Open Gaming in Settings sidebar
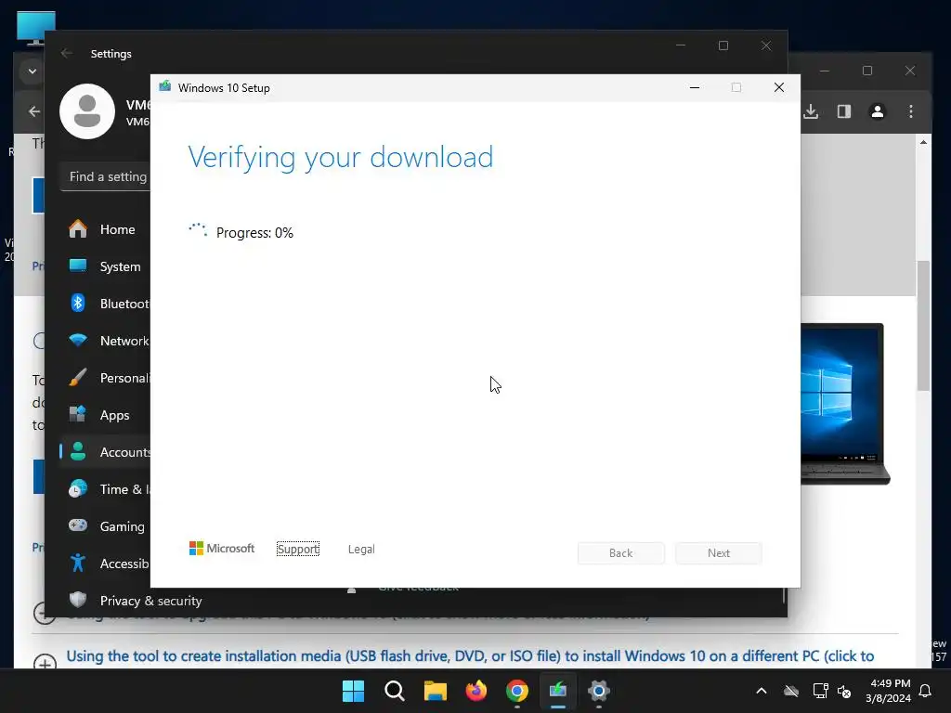The width and height of the screenshot is (951, 713). click(106, 526)
